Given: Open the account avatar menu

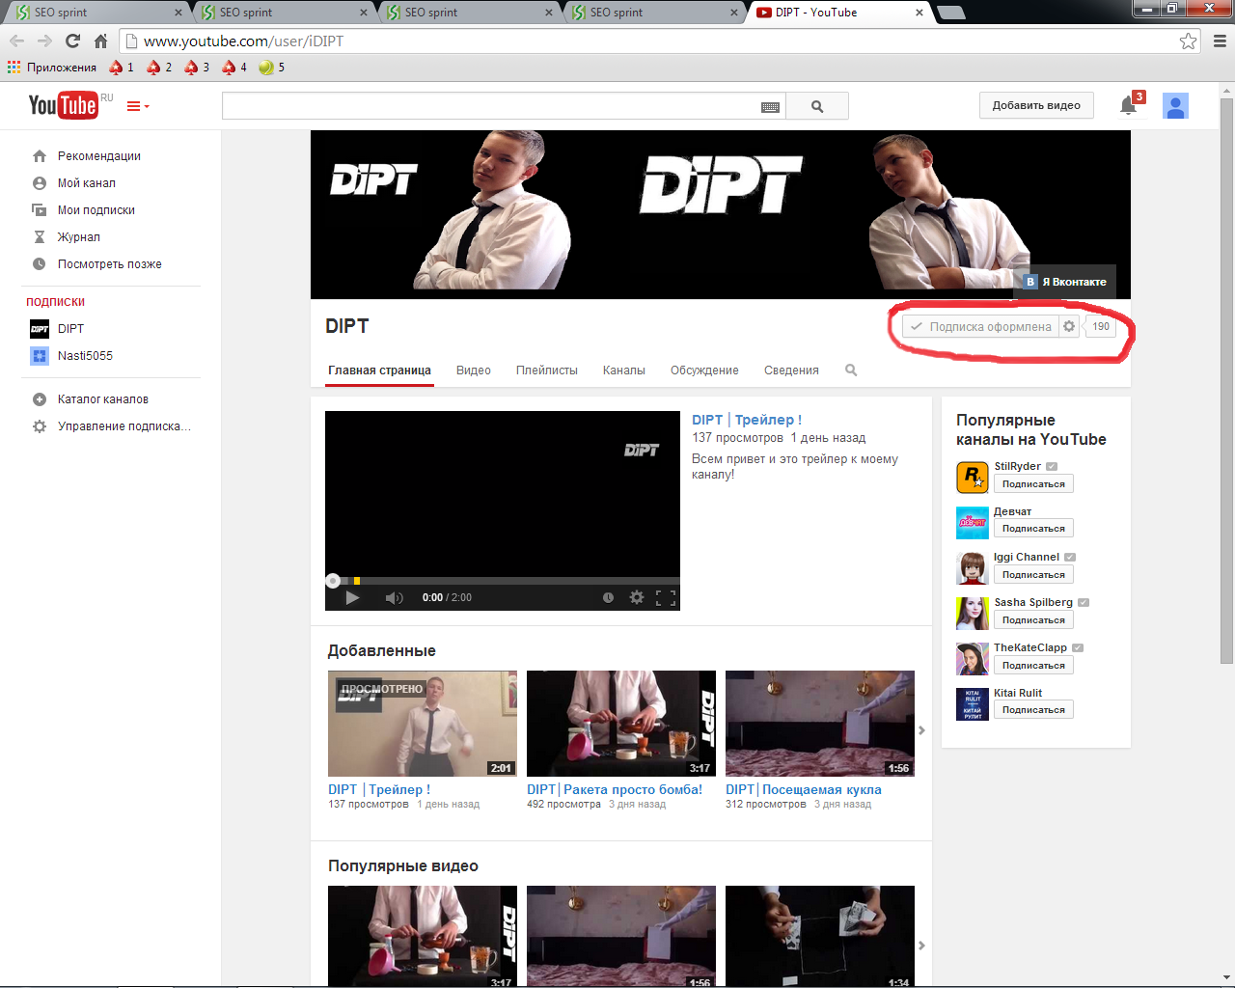Looking at the screenshot, I should click(x=1175, y=106).
